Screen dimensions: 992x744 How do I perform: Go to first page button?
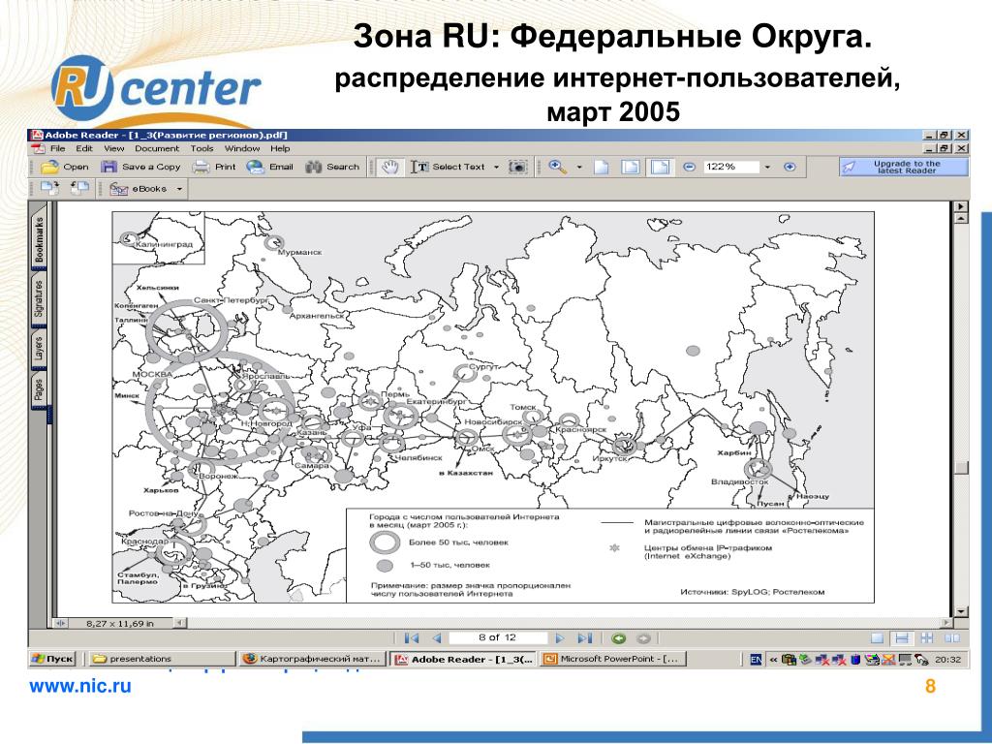coord(411,638)
